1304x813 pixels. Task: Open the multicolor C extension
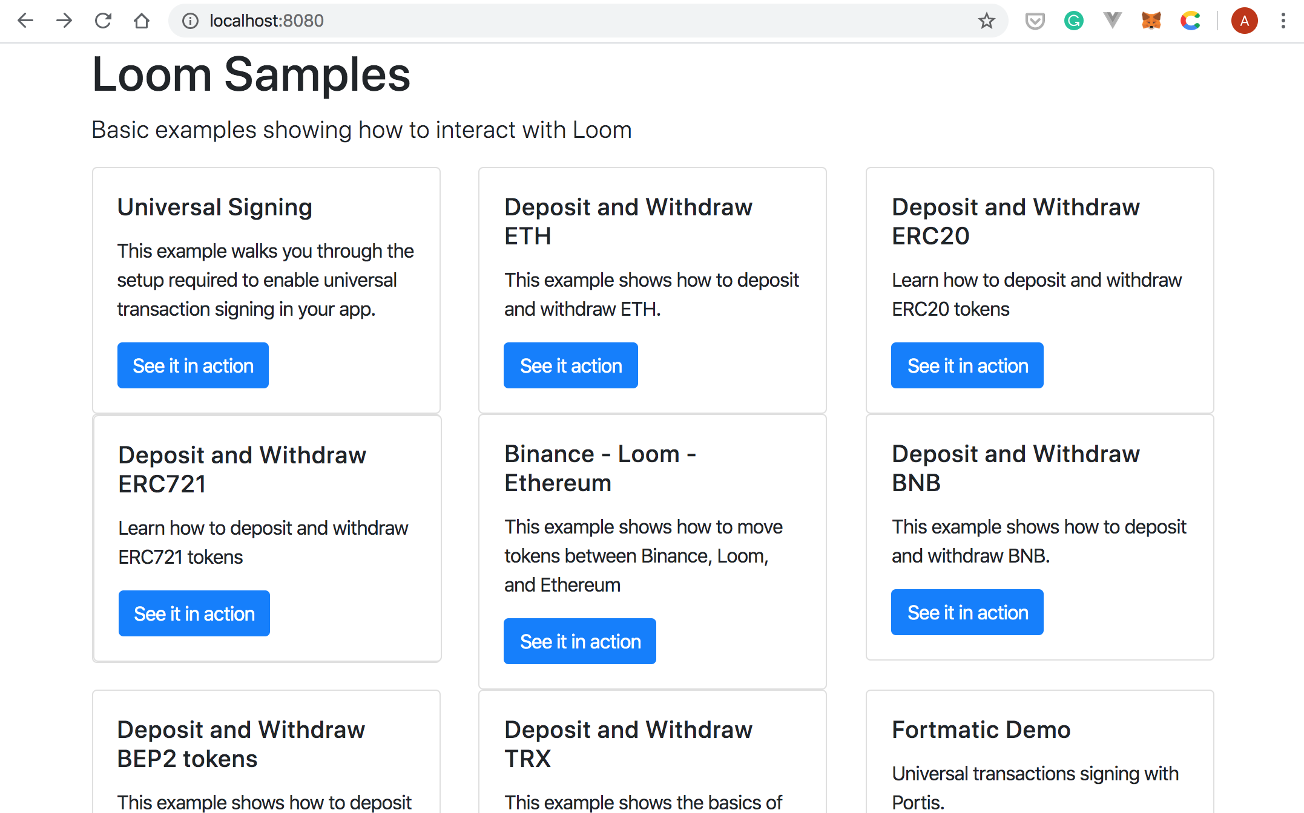click(x=1190, y=21)
